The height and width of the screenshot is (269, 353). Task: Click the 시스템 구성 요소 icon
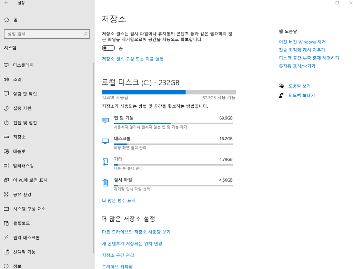(x=6, y=209)
